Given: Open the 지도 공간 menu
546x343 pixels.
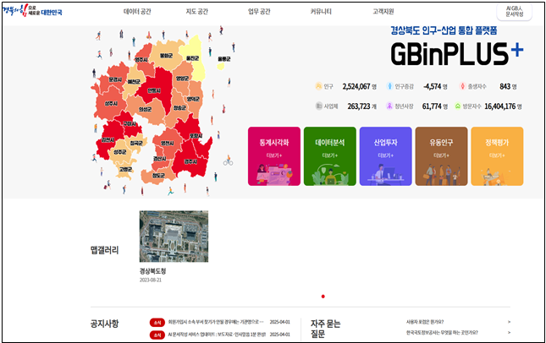Looking at the screenshot, I should coord(196,13).
